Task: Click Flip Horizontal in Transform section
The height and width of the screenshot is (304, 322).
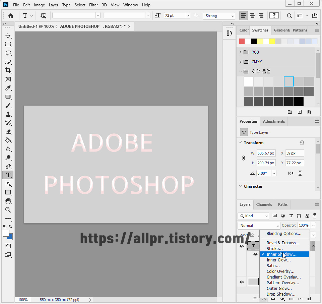Action: point(291,173)
